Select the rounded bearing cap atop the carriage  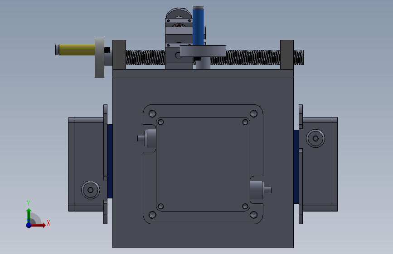179,14
